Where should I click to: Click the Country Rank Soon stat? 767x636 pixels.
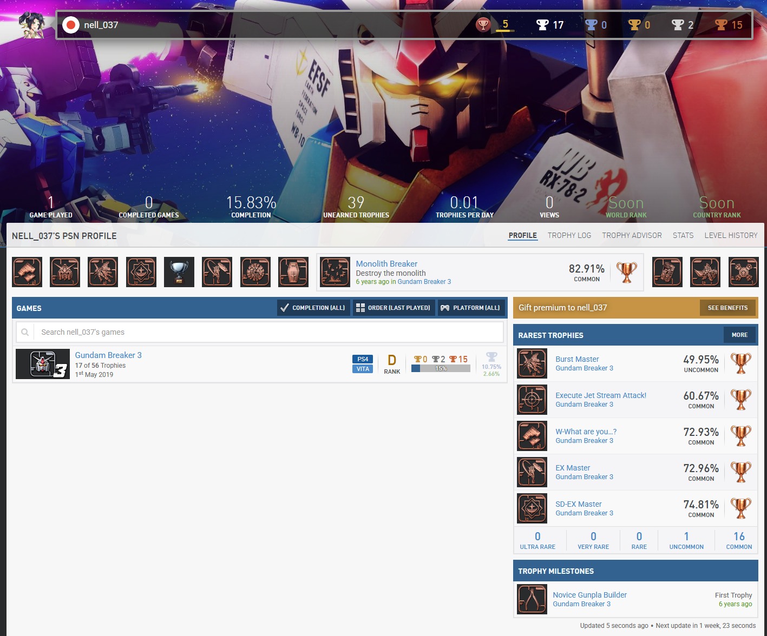[x=717, y=207]
